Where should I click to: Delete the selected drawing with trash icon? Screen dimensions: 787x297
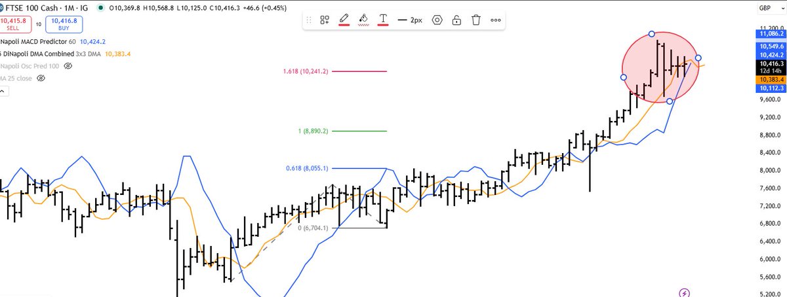pos(477,20)
